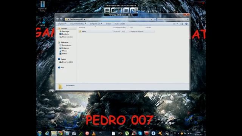Screen dimensions: 242x136
Task: Launch Internet Explorer from taskbar
Action: pyautogui.click(x=47, y=133)
